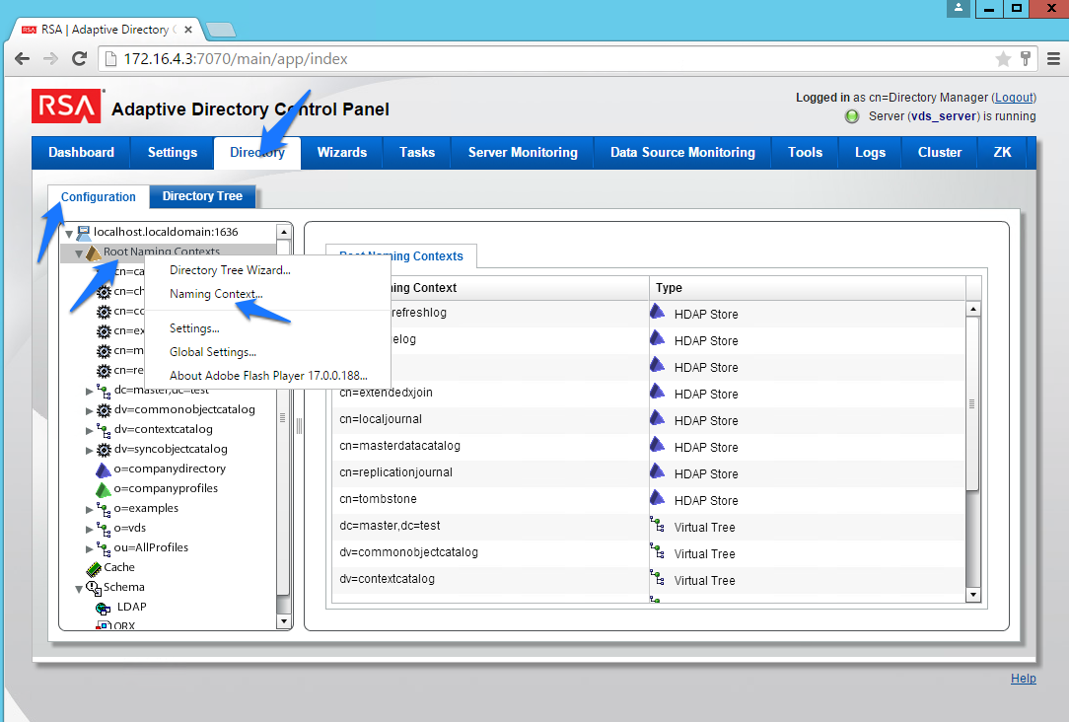Expand the dv=syncobjectcatalog tree node
Screen dimensions: 1069x722
pyautogui.click(x=90, y=451)
